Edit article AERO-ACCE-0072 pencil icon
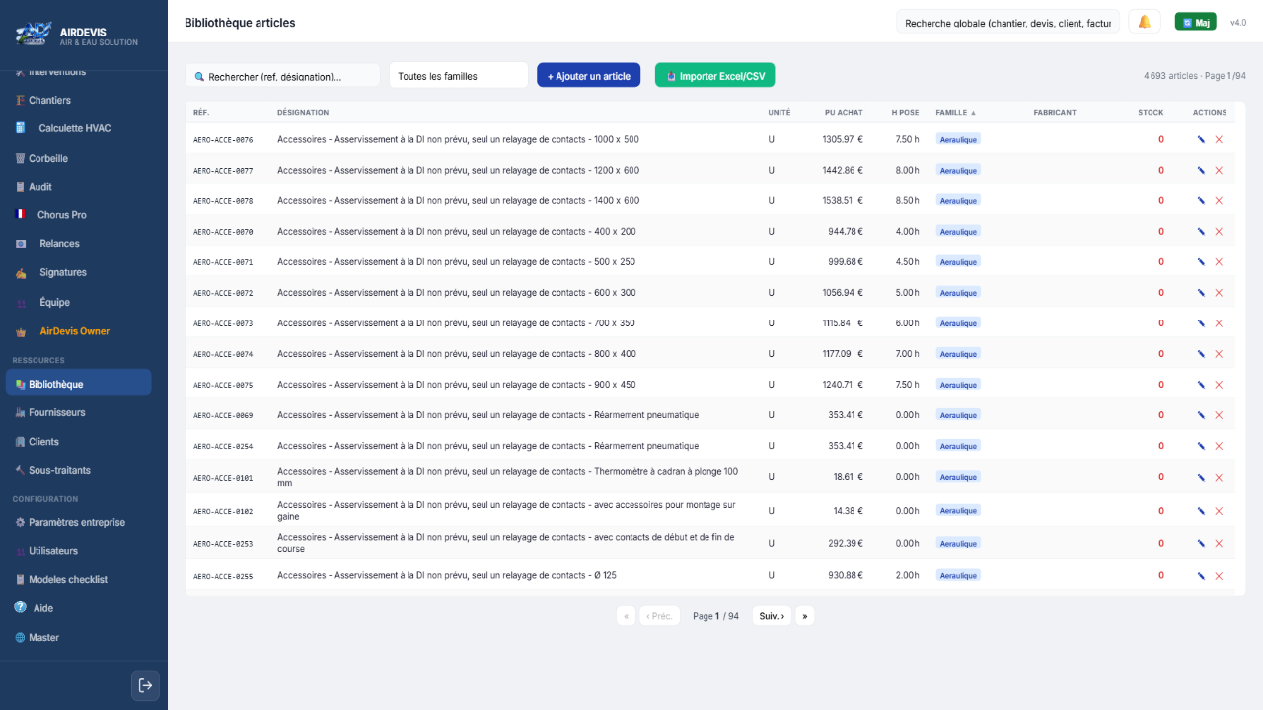 point(1201,292)
